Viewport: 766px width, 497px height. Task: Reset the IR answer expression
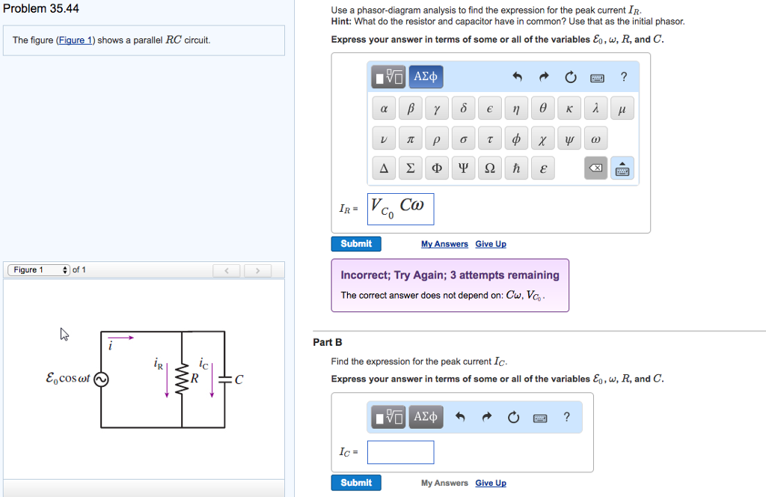coord(570,76)
